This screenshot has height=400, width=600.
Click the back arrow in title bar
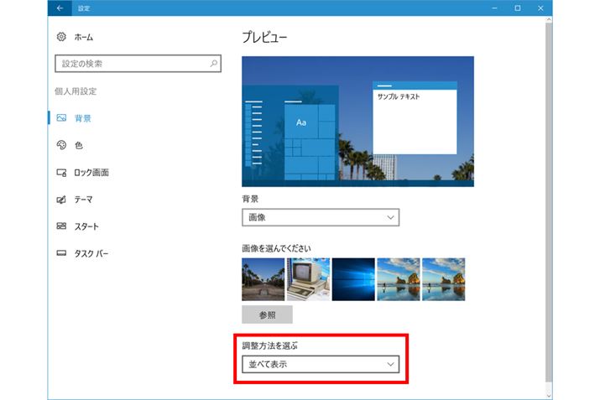[60, 8]
